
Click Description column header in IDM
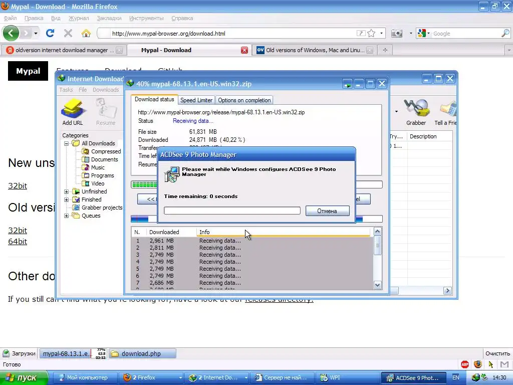tap(429, 136)
